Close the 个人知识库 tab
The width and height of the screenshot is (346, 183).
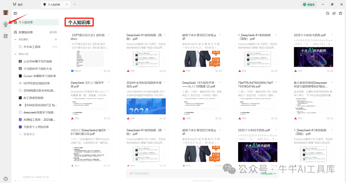pyautogui.click(x=67, y=4)
